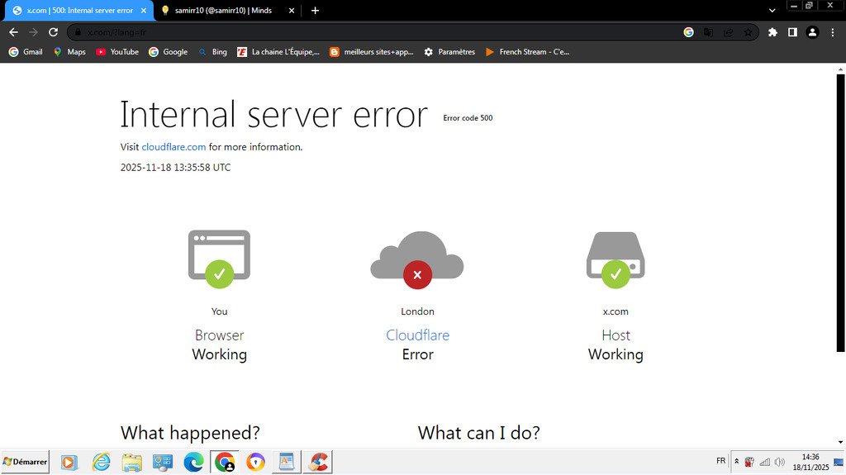This screenshot has width=846, height=475.
Task: Open the File Explorer folder icon
Action: pyautogui.click(x=131, y=462)
